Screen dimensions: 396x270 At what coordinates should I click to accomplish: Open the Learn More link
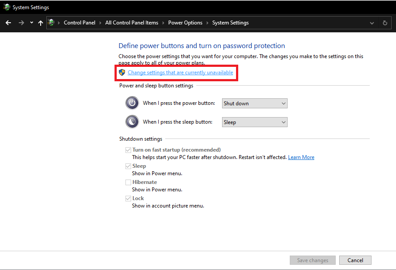pos(301,157)
